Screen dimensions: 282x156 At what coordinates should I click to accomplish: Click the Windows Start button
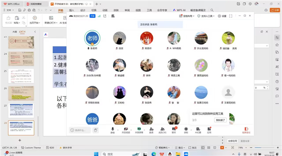tap(96, 154)
